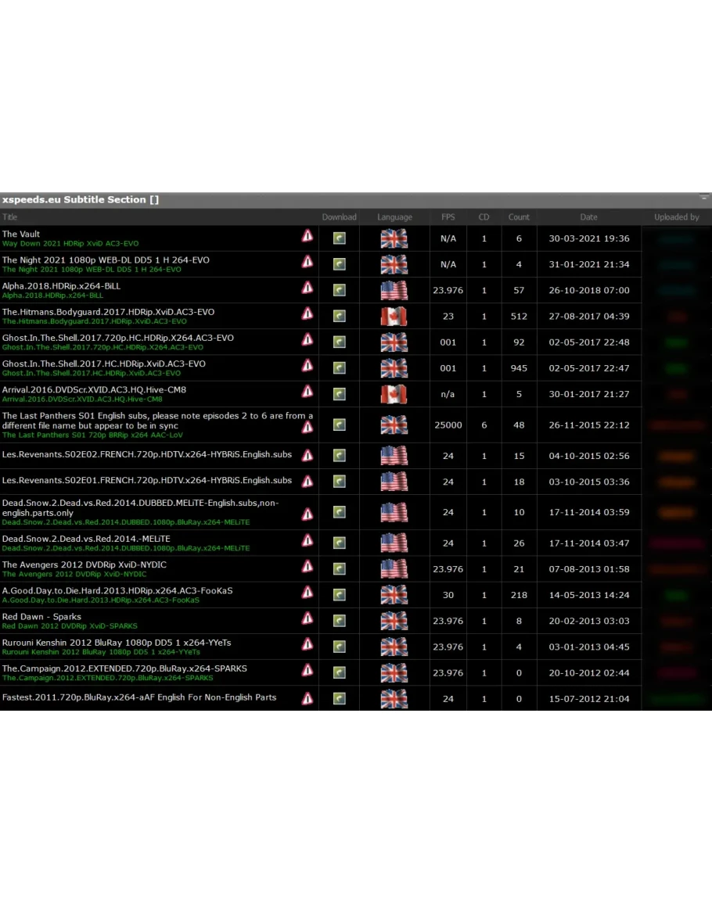The width and height of the screenshot is (712, 903).
Task: Download The Last Panthers S01 subtitle via its icon
Action: (339, 425)
